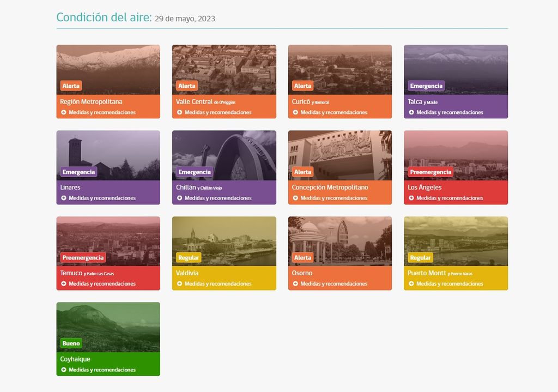Open Medidas y recomendaciones for Osorno
Image resolution: width=558 pixels, height=392 pixels.
click(x=330, y=284)
